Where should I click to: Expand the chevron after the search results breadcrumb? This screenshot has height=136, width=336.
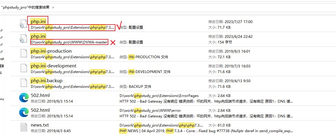click(x=53, y=7)
